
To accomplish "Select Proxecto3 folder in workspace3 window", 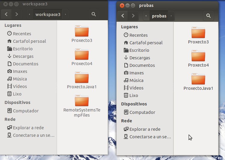I will pos(82,34).
